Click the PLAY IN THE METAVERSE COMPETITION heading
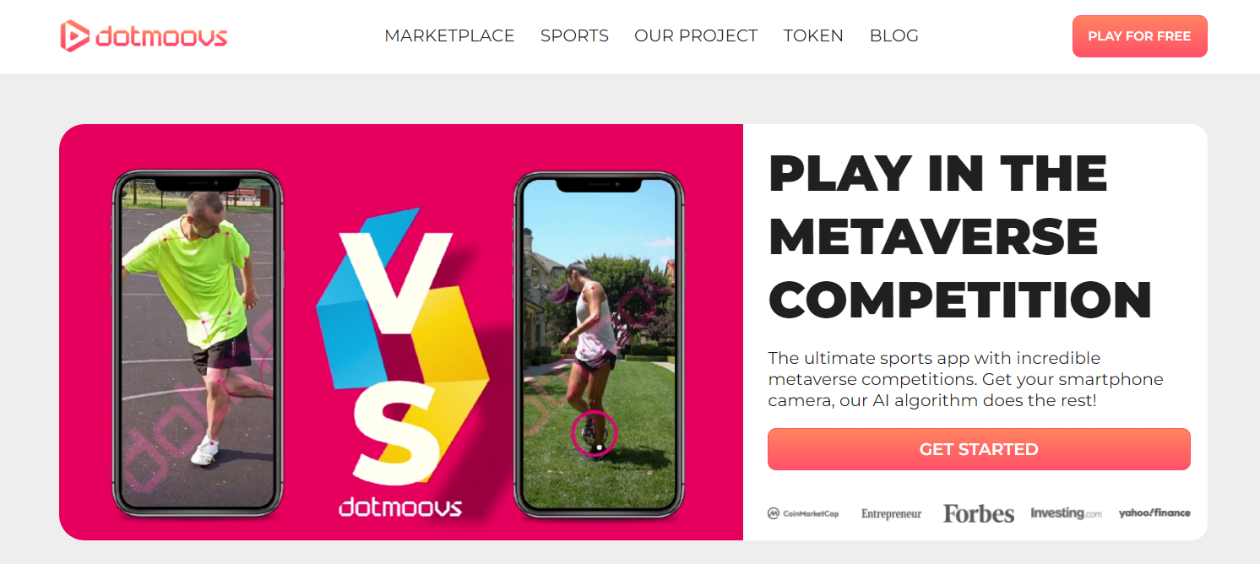The image size is (1260, 564). pyautogui.click(x=960, y=237)
